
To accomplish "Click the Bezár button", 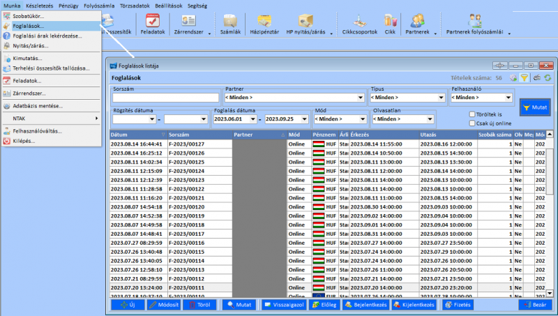I will click(535, 305).
